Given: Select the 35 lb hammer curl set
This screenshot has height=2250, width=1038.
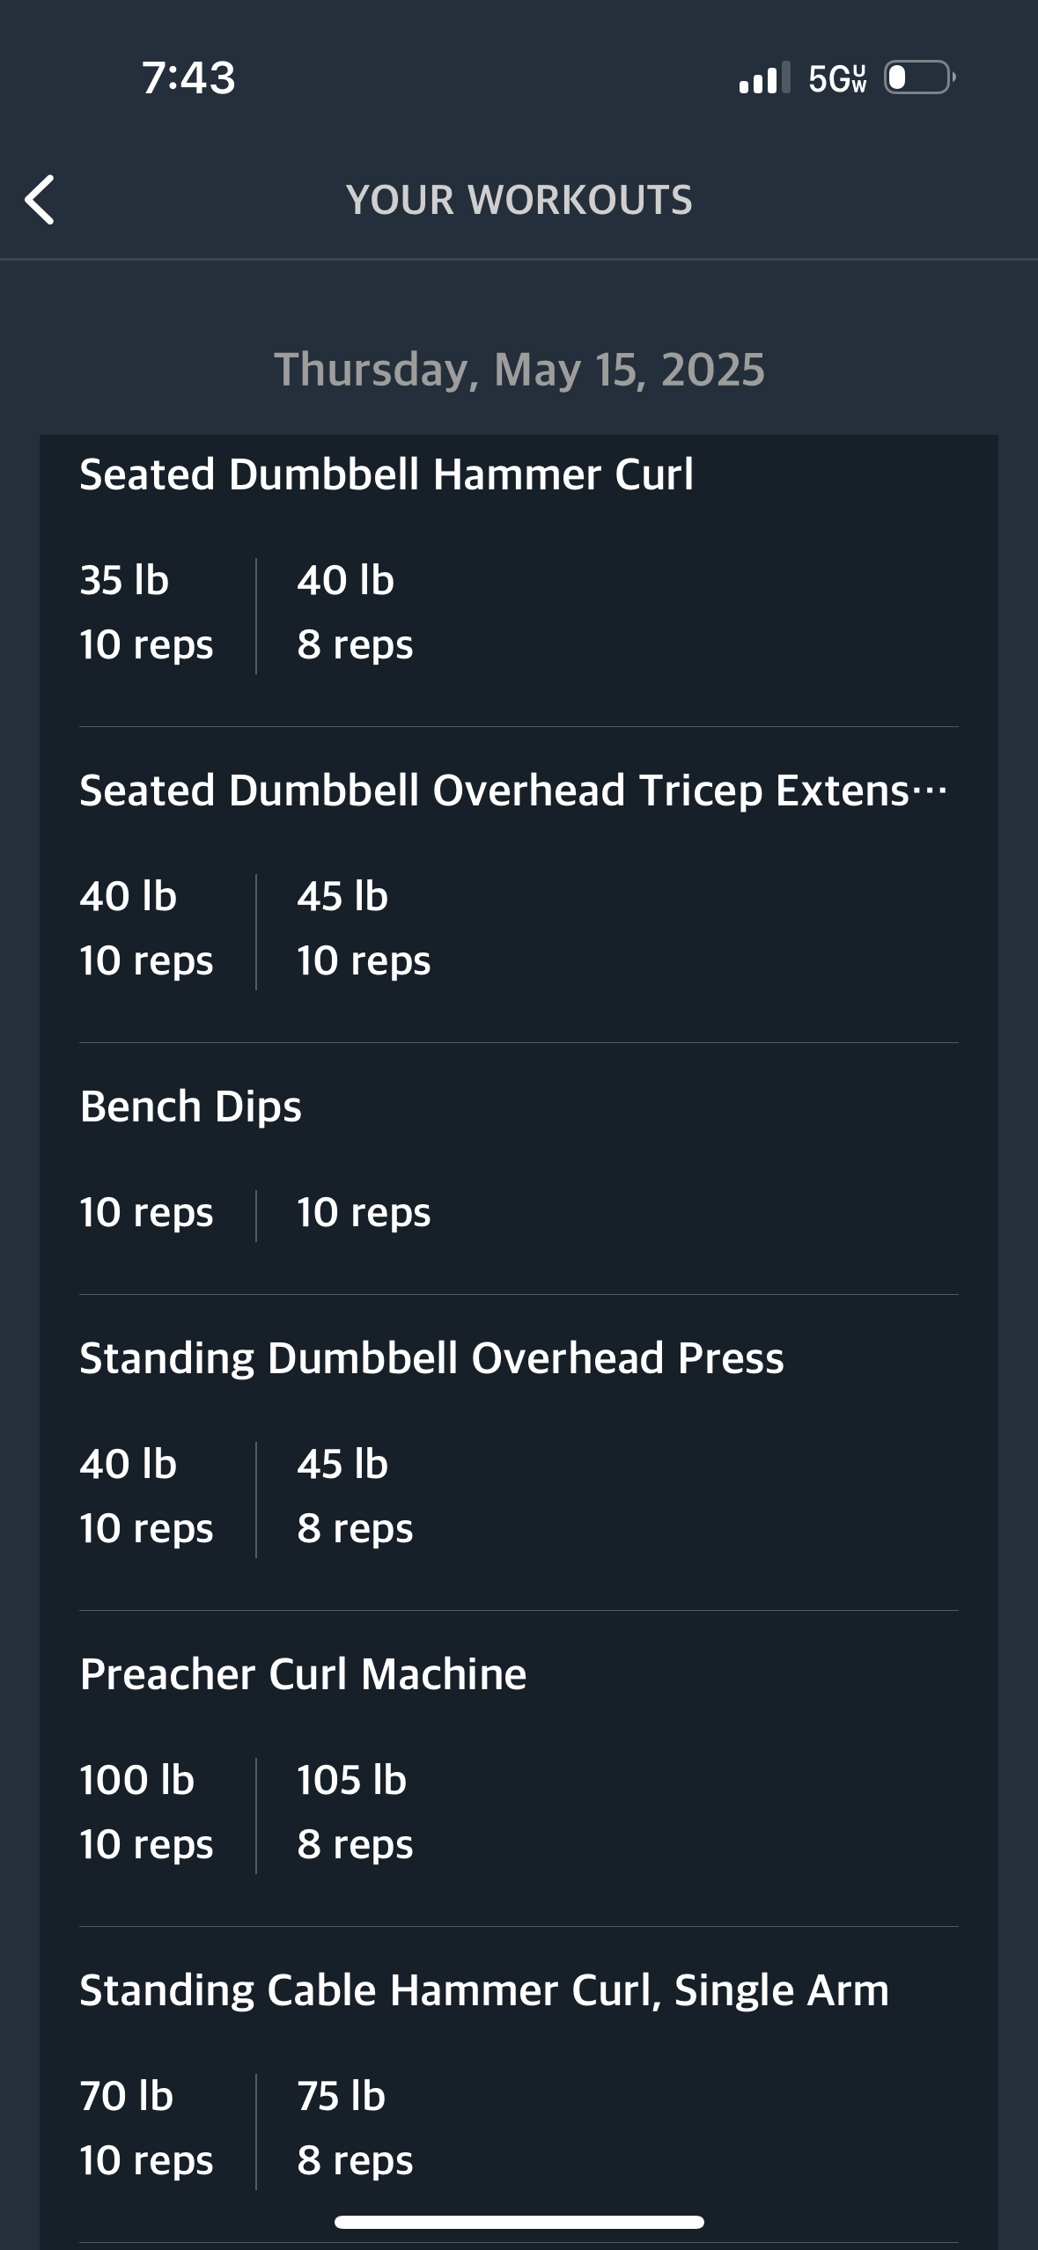Looking at the screenshot, I should click(146, 613).
